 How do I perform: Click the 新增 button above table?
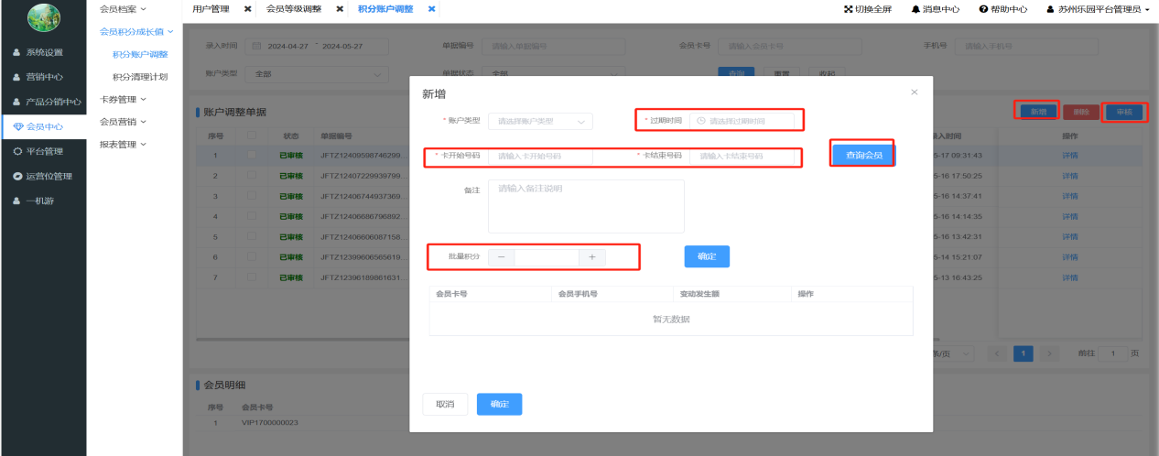(x=1038, y=112)
